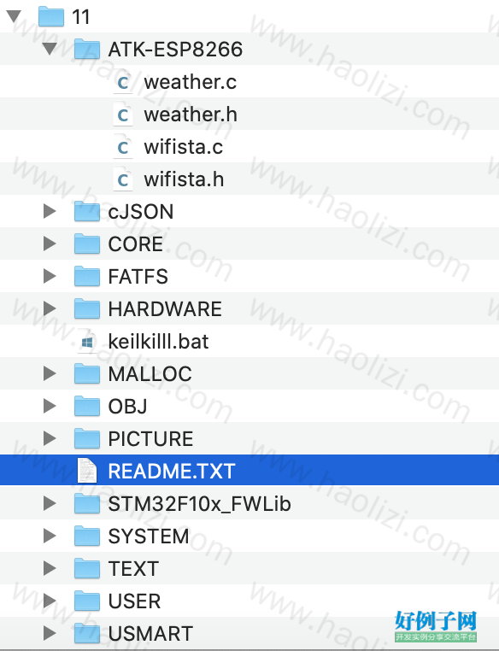Collapse the ATK-ESP8266 folder triangle
Screen dimensions: 499x651
pos(50,49)
